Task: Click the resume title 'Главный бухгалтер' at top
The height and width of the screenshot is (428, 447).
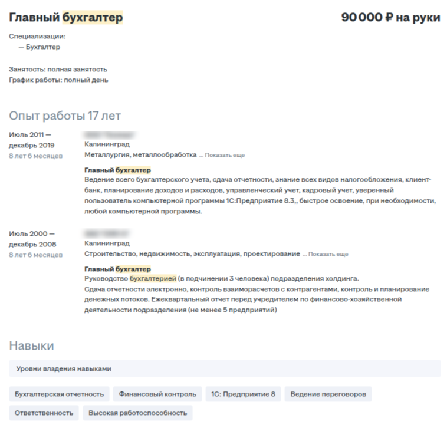Action: point(66,17)
